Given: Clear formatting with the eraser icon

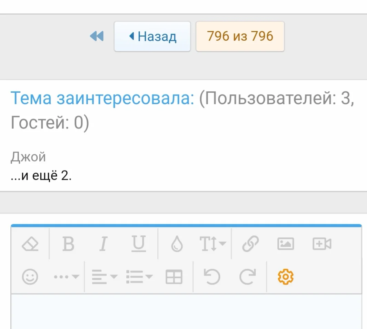Looking at the screenshot, I should coord(31,244).
